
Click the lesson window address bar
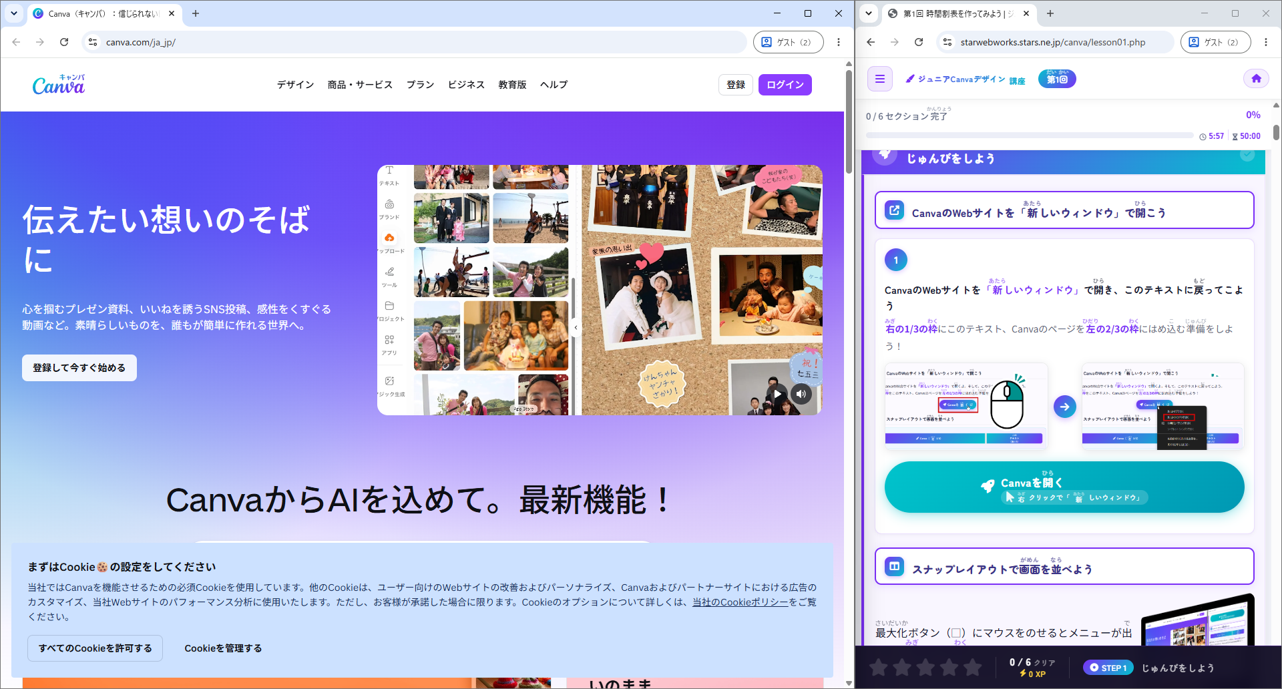(1055, 42)
